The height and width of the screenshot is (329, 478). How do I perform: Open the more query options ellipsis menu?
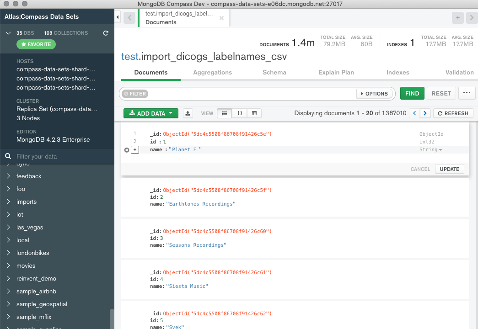click(467, 93)
